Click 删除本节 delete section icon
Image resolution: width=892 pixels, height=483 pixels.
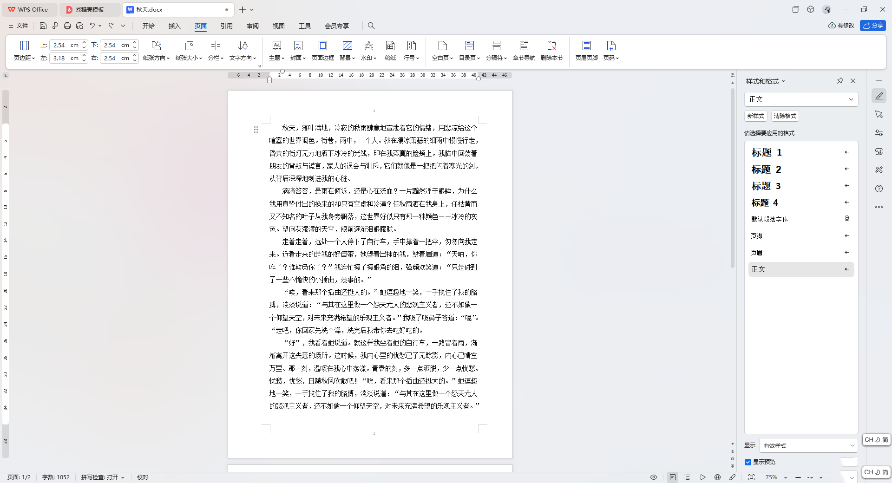coord(551,46)
